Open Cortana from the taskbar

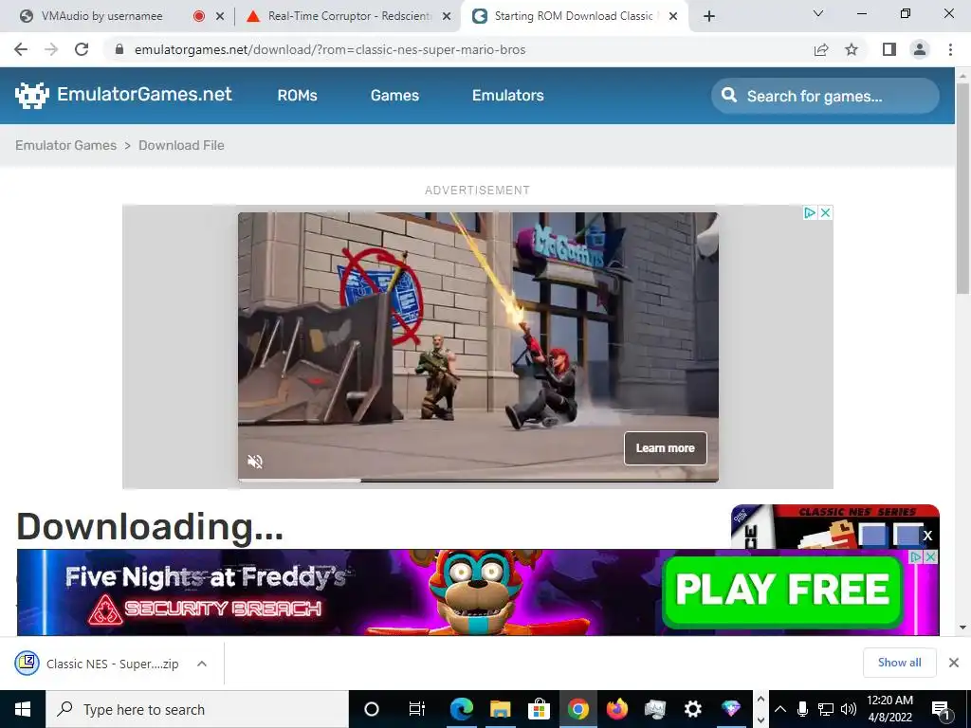371,709
